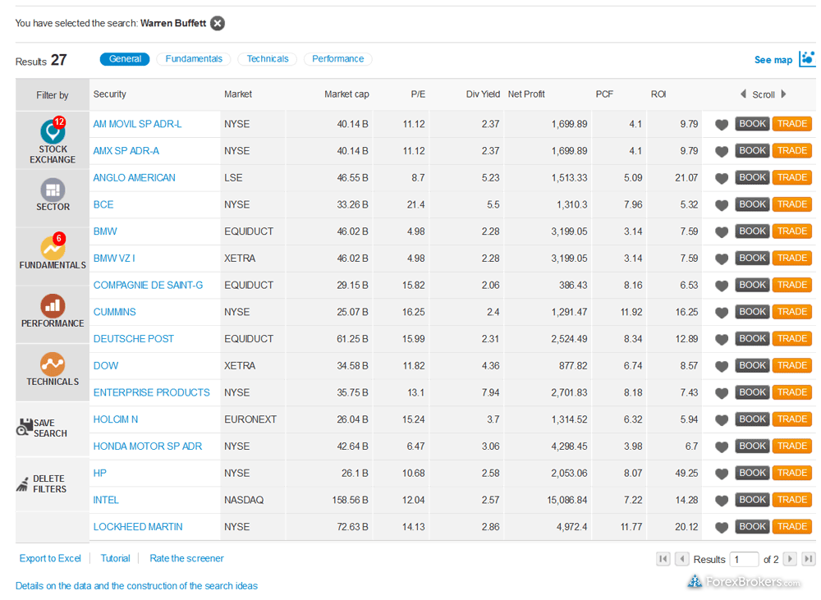Go to the last results page
821x600 pixels.
809,559
